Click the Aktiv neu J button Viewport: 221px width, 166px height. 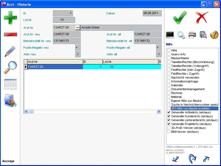click(78, 54)
